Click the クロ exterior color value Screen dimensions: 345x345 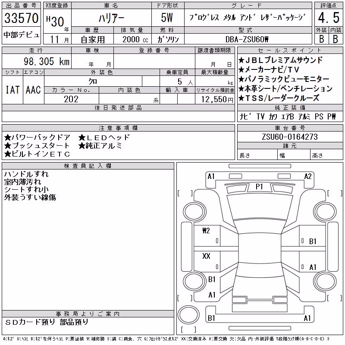93,82
